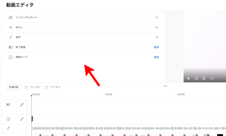Open 編集 link for 情報カード
Image resolution: width=226 pixels, height=136 pixels.
[x=156, y=57]
